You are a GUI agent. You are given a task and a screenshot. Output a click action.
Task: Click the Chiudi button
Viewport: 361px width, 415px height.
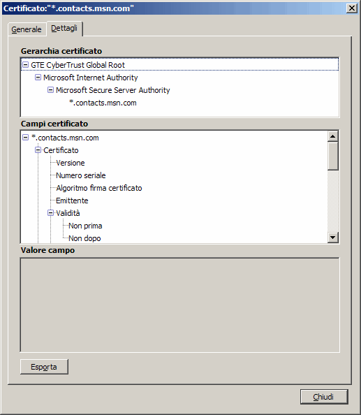324,397
